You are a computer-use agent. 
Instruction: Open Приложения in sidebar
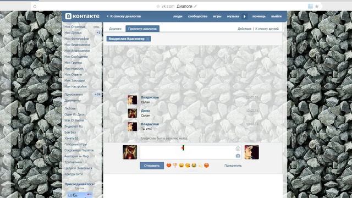[74, 95]
